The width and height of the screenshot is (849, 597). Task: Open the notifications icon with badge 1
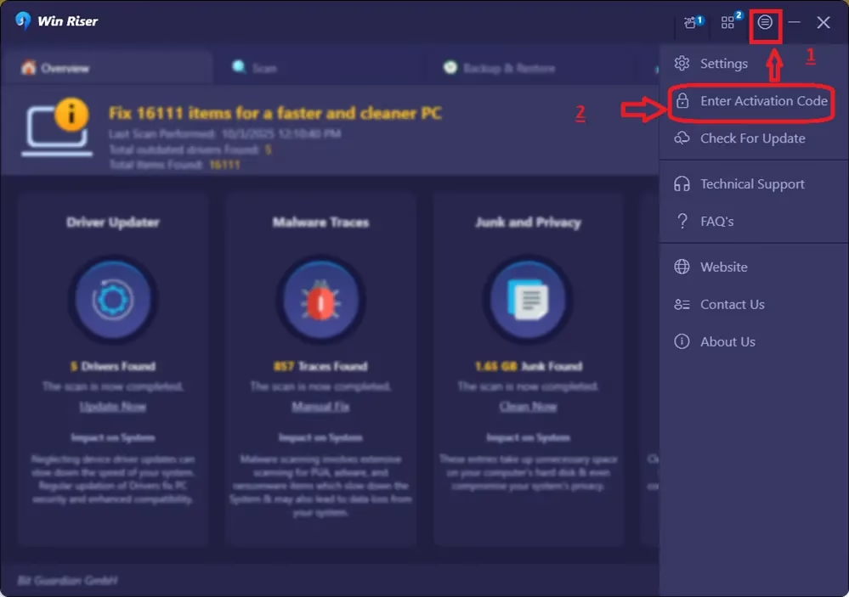(x=692, y=23)
